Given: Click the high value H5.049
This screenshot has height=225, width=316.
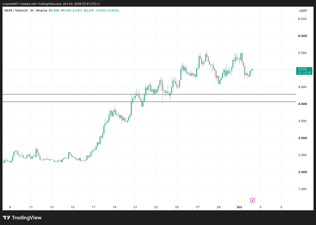Looking at the screenshot, I should click(x=66, y=11).
